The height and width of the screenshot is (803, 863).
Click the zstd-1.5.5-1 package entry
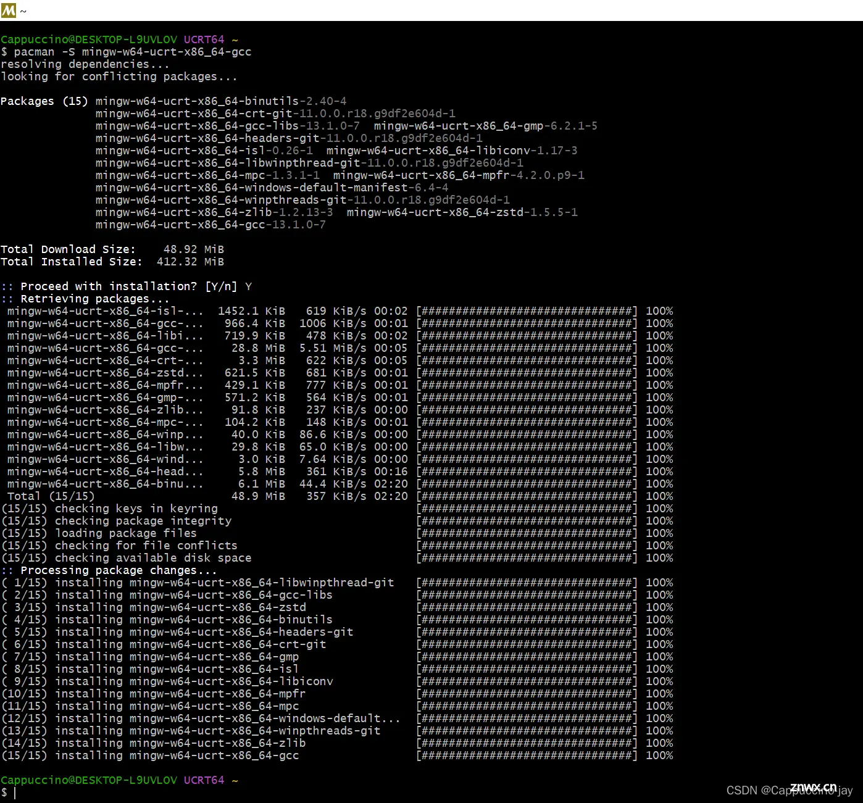462,212
